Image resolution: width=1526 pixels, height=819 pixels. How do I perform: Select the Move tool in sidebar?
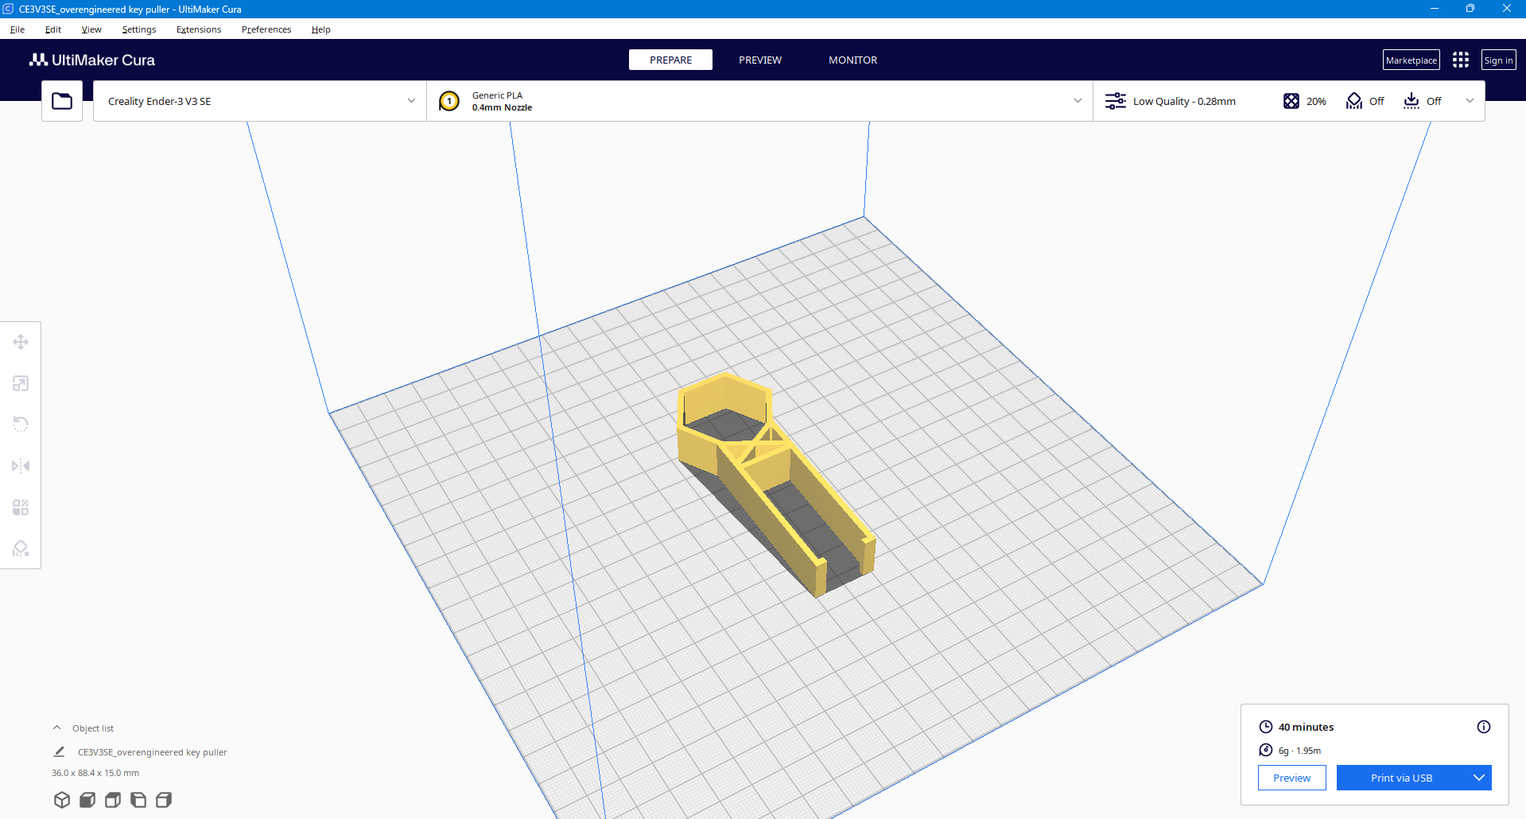(x=21, y=342)
